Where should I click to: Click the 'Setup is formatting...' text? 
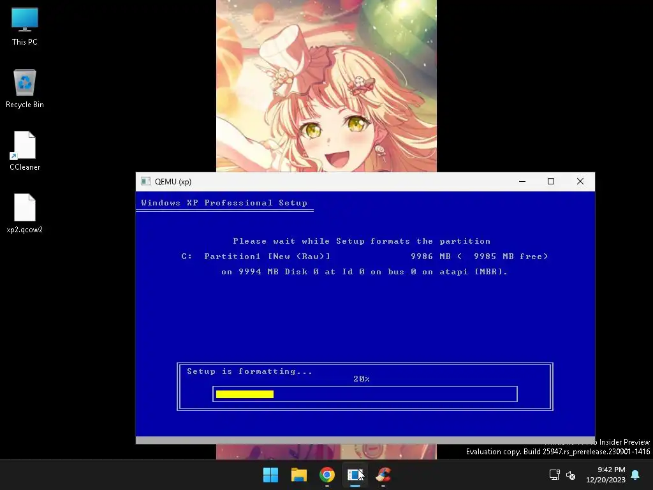pos(249,371)
